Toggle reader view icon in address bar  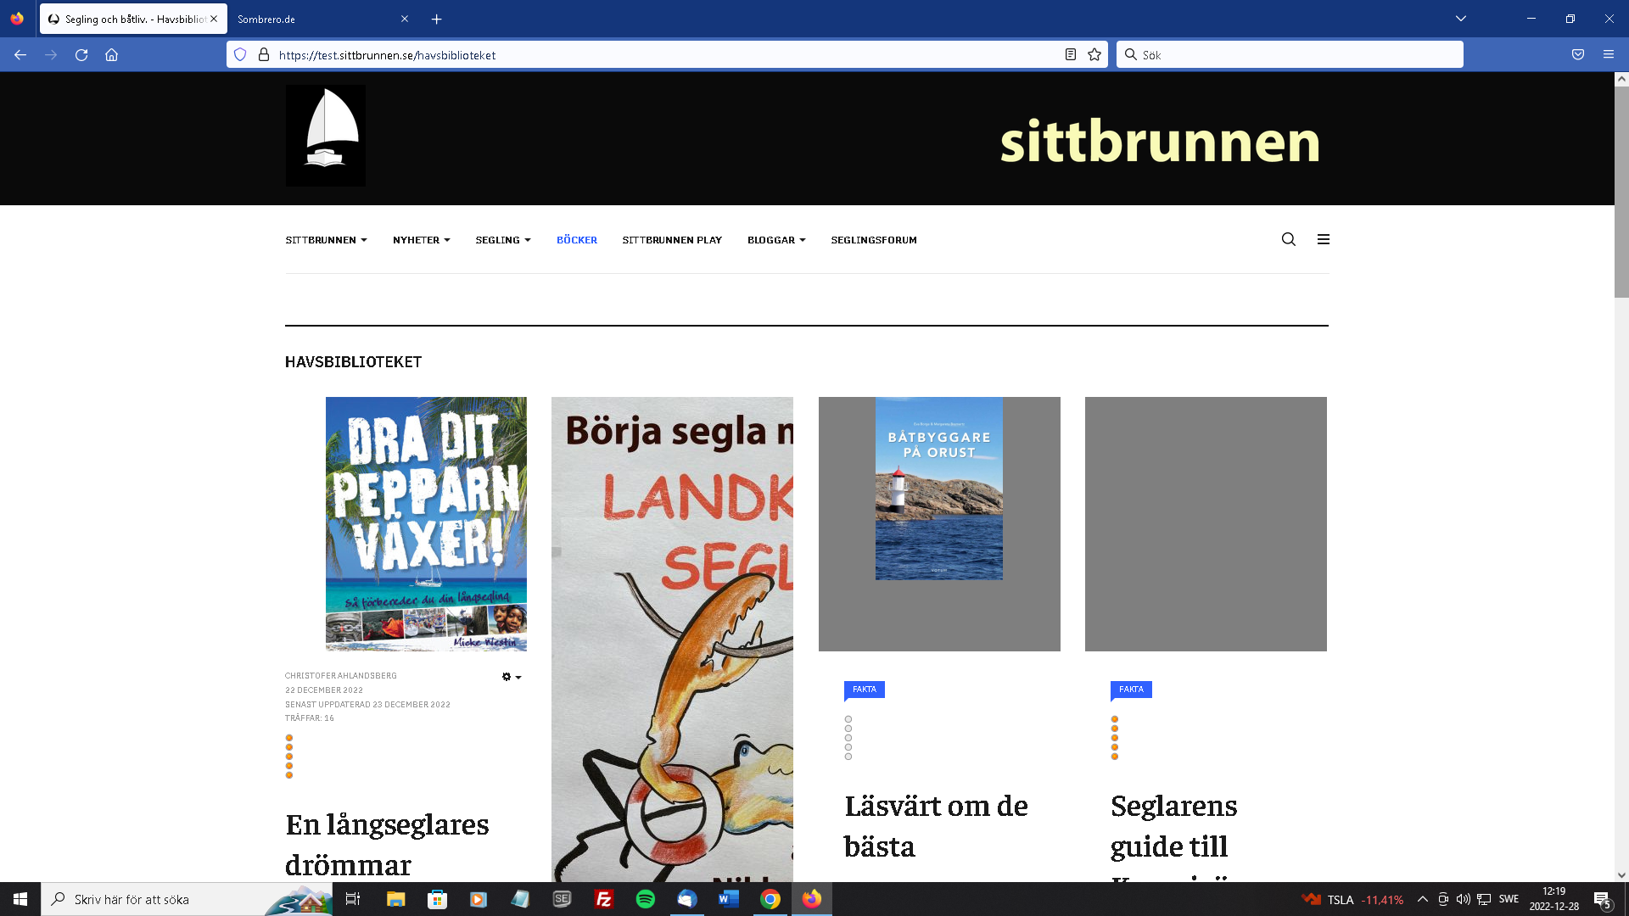[x=1071, y=55]
